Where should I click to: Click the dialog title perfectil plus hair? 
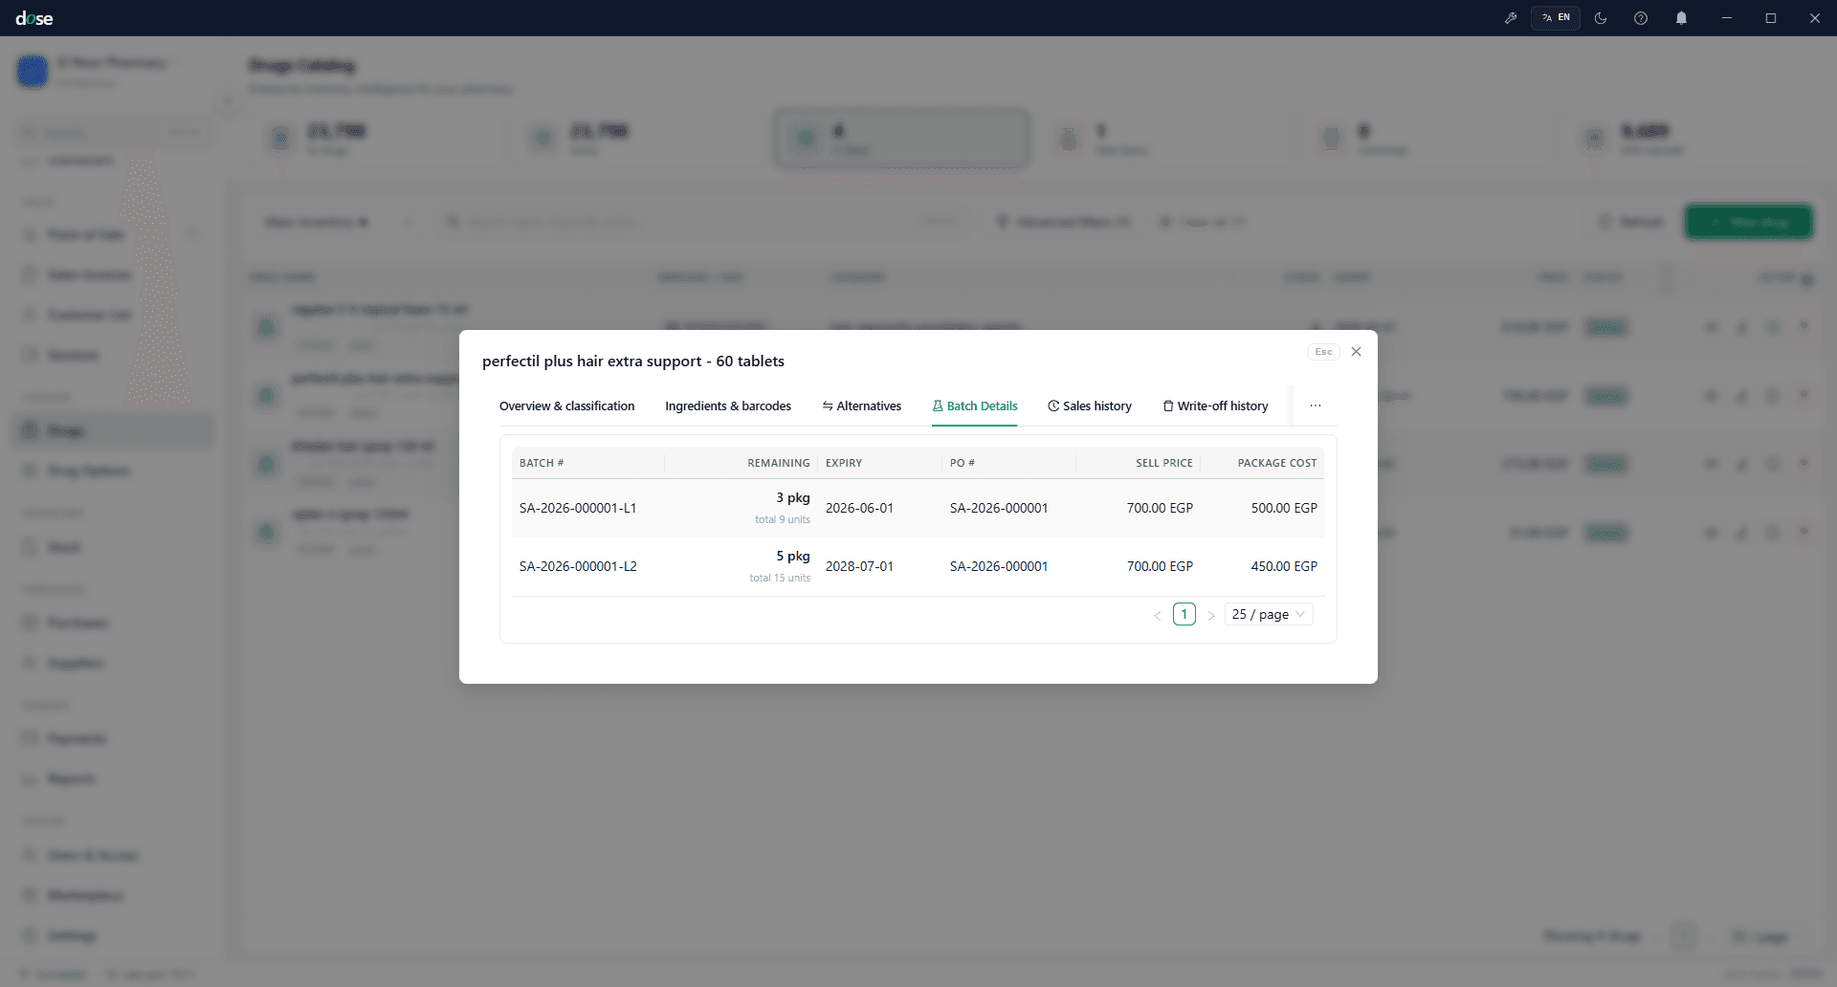coord(633,362)
